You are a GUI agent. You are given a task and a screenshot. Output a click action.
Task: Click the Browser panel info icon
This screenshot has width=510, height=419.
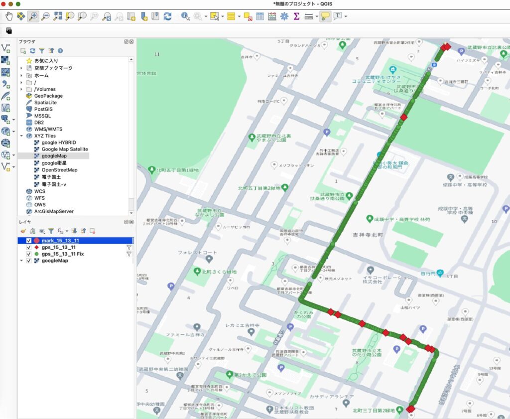pyautogui.click(x=60, y=50)
